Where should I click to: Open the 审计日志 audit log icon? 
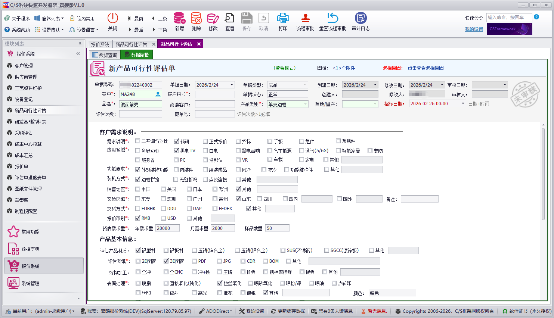pyautogui.click(x=360, y=18)
